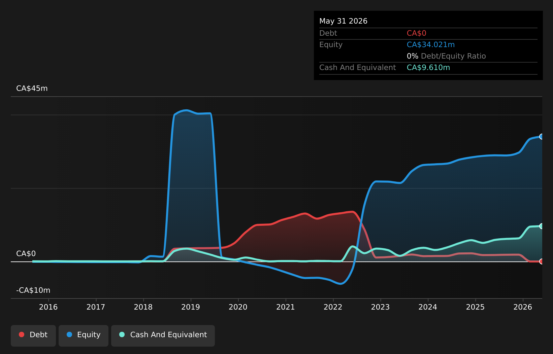Click the -CA$10m y-axis label
This screenshot has width=553, height=354.
(33, 290)
